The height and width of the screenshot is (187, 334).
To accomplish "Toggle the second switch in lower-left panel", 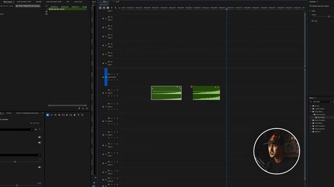I will click(x=40, y=143).
